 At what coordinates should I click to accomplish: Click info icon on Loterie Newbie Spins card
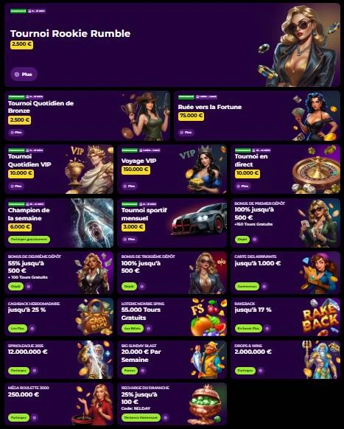pyautogui.click(x=149, y=328)
